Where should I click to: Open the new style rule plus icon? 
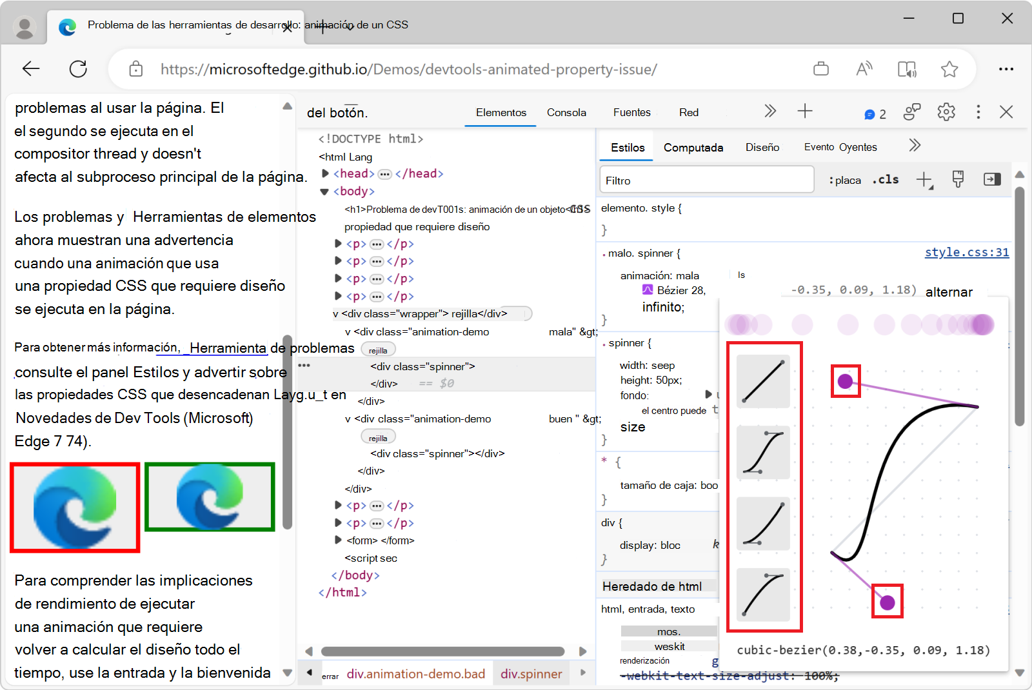pyautogui.click(x=925, y=179)
